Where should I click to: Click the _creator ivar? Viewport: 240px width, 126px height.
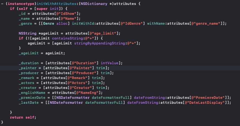[x=28, y=88]
